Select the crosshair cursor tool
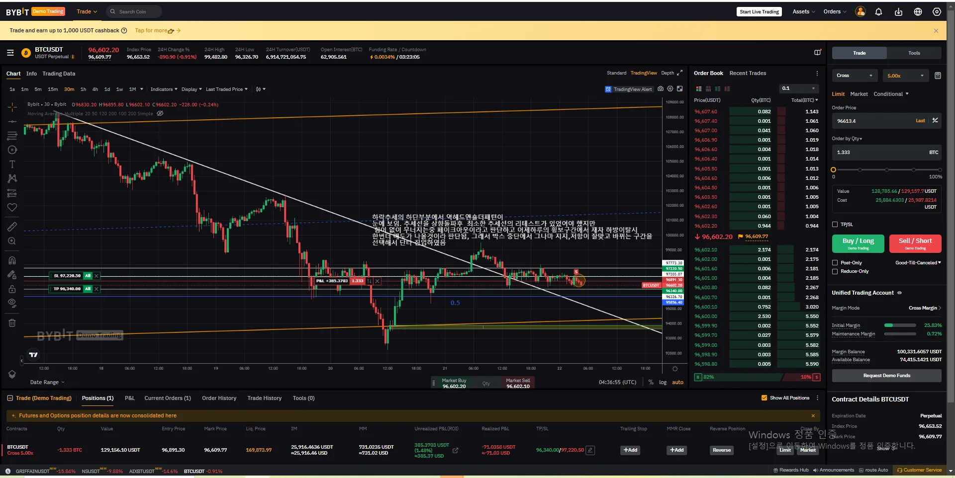This screenshot has width=955, height=478. pos(12,107)
